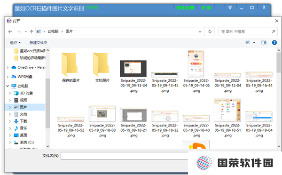
Task: Select Snipaste 09-18-08 thumbnail
Action: click(x=102, y=114)
